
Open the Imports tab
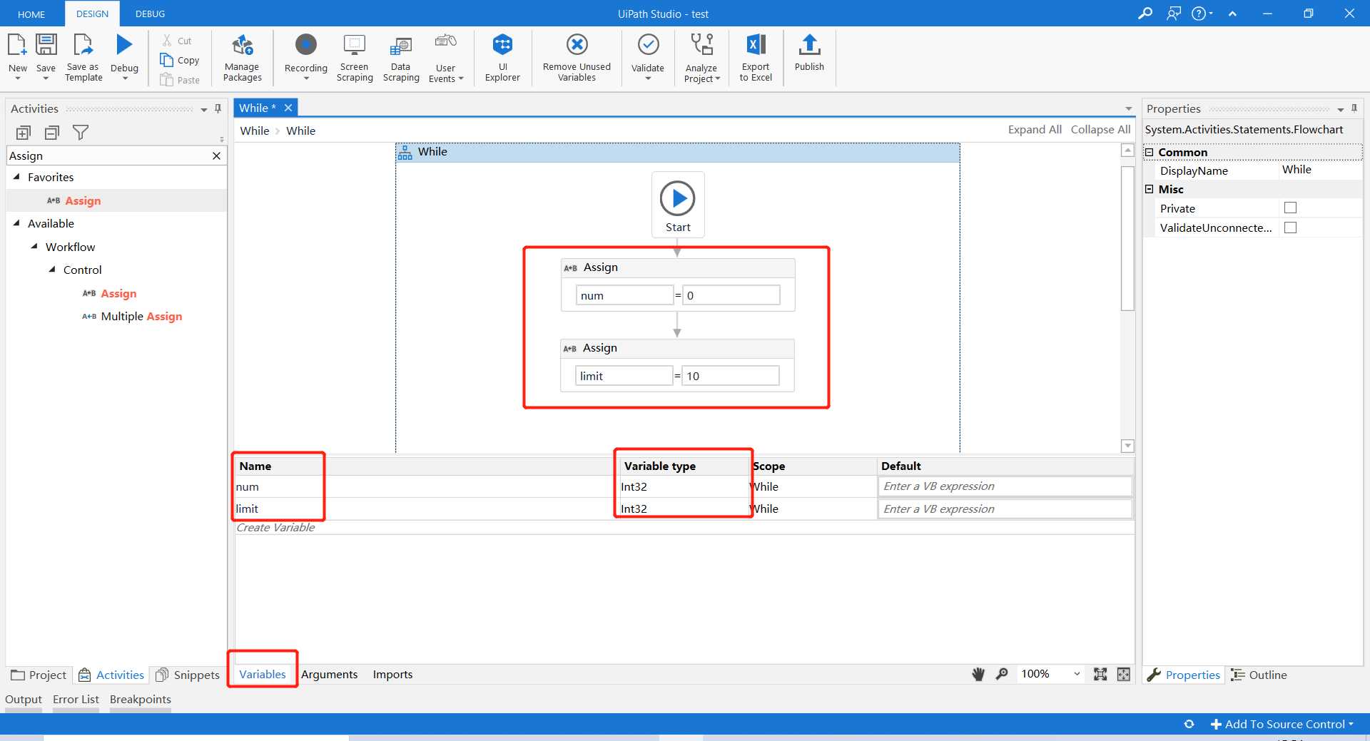[392, 674]
